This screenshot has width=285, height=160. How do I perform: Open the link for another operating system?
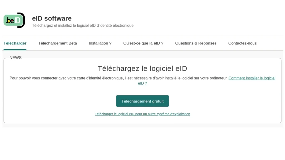[x=142, y=114]
